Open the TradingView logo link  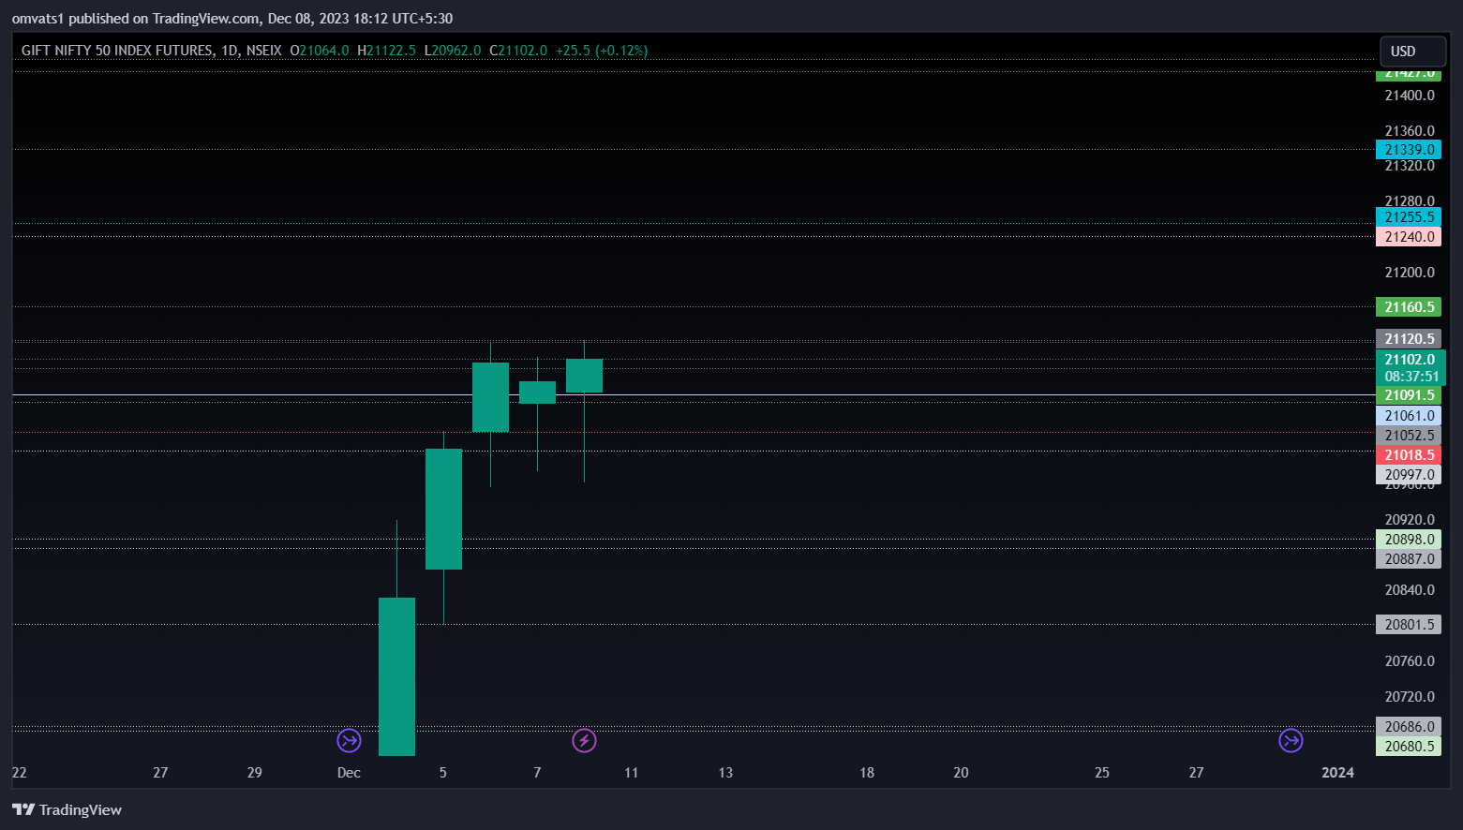(x=67, y=809)
